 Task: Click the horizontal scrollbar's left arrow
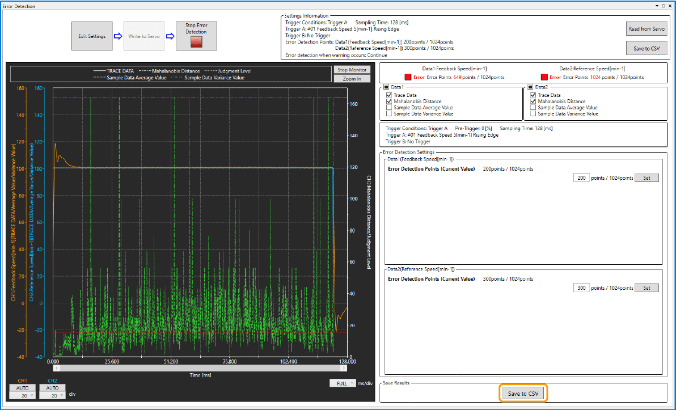click(56, 368)
